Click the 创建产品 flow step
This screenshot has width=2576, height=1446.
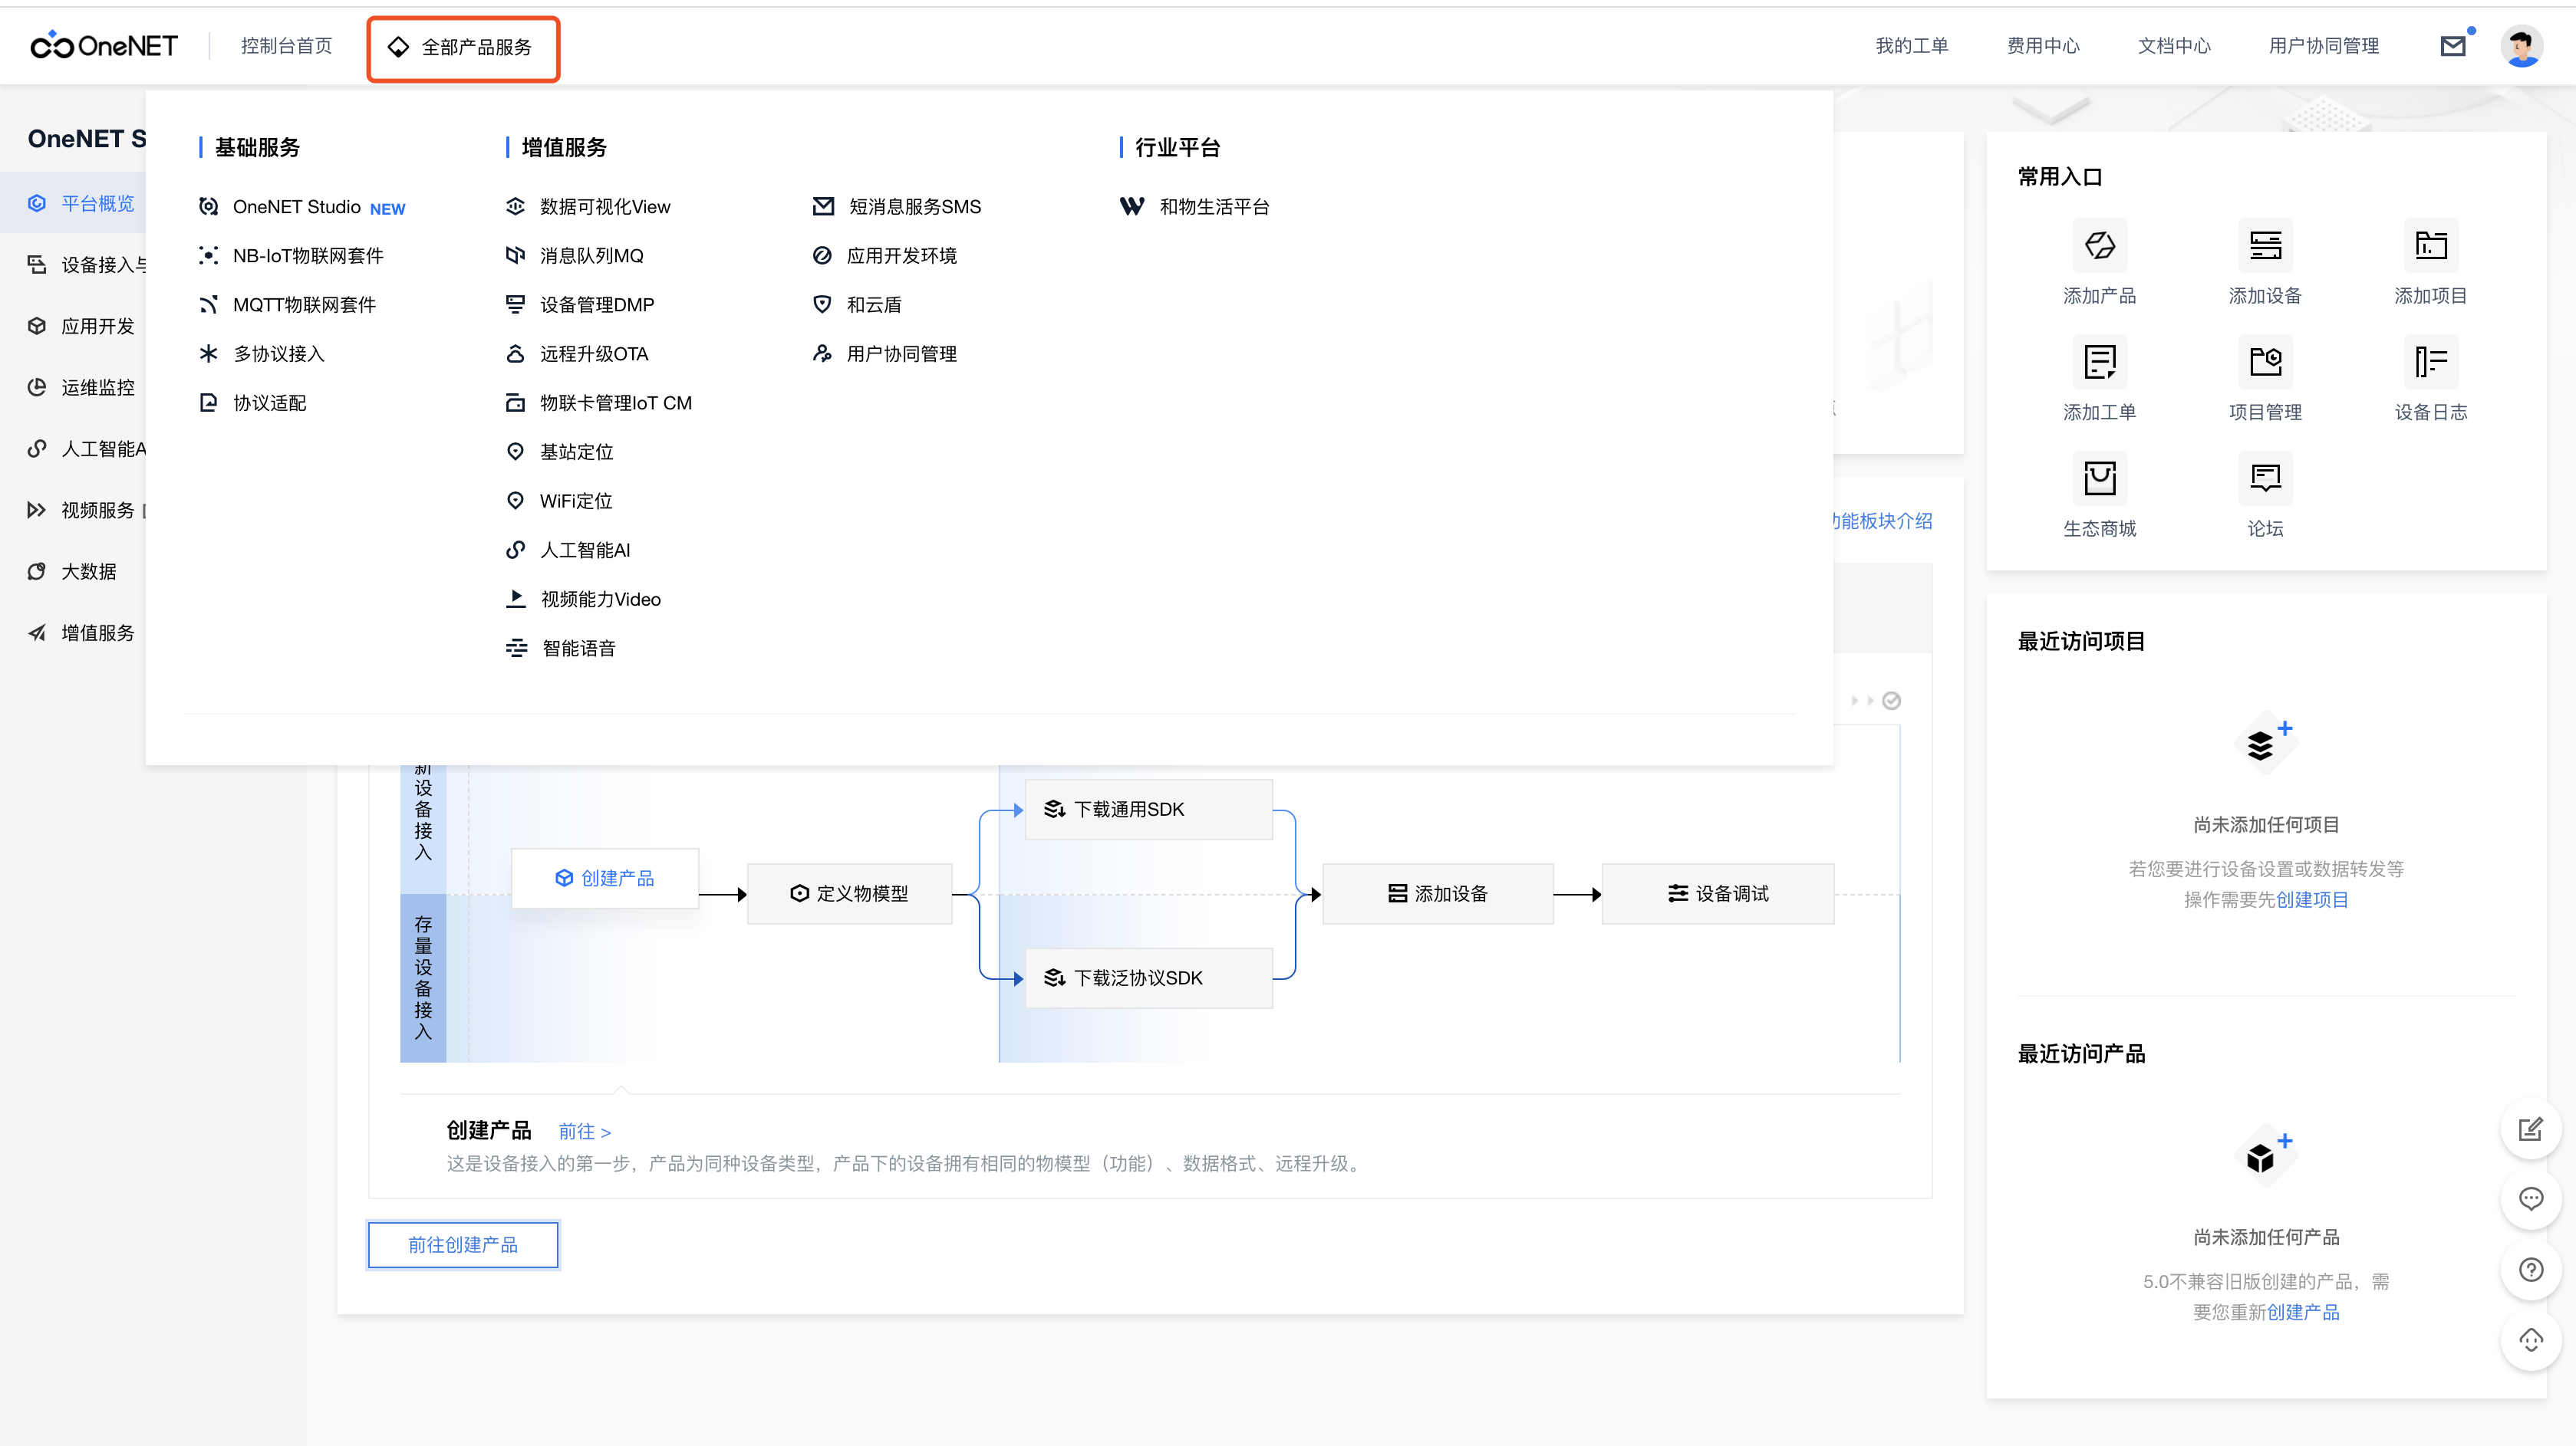click(604, 879)
